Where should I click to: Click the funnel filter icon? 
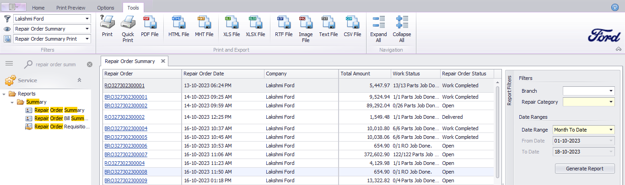pos(7,19)
